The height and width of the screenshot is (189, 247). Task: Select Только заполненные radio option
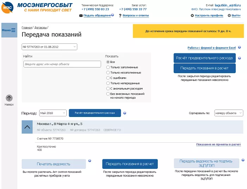click(x=108, y=67)
